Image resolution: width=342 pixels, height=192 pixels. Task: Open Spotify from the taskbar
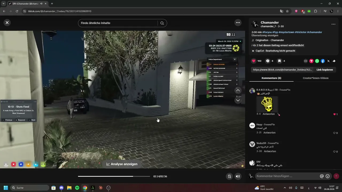point(77,188)
